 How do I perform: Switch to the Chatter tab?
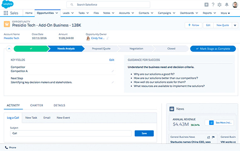point(36,105)
